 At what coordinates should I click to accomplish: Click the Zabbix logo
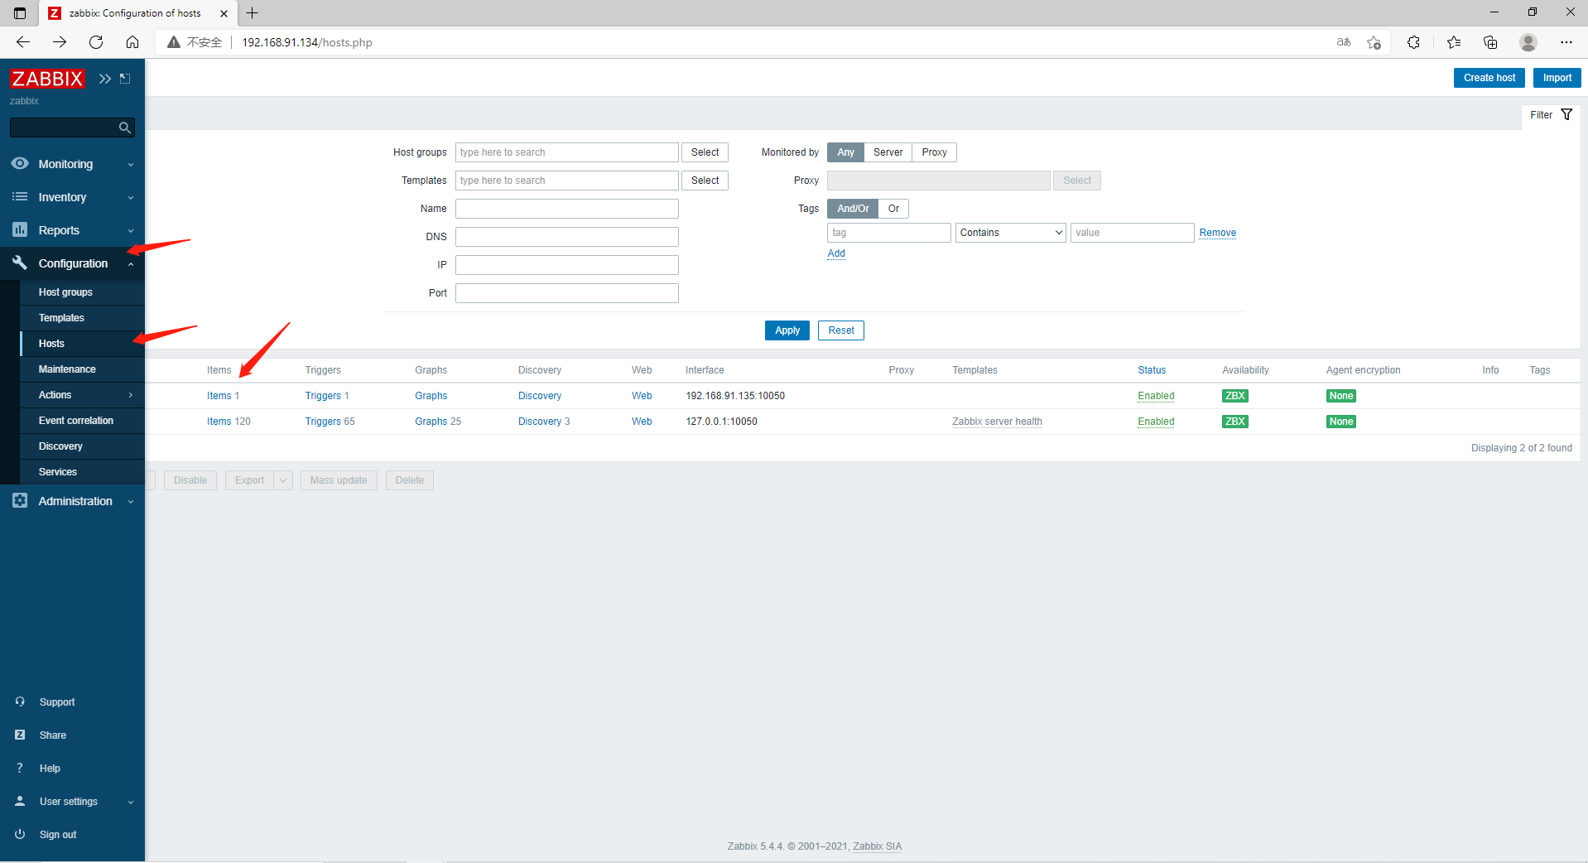(47, 79)
